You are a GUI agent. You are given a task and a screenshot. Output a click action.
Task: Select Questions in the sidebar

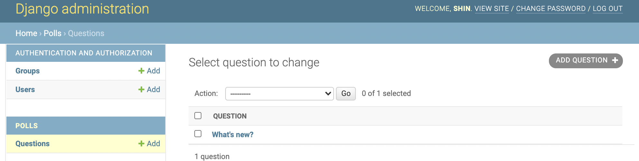32,144
